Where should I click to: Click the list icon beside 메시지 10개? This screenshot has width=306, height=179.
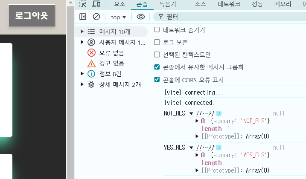coord(91,32)
